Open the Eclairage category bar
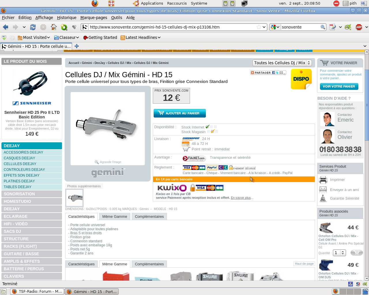The image size is (369, 295). [x=32, y=216]
